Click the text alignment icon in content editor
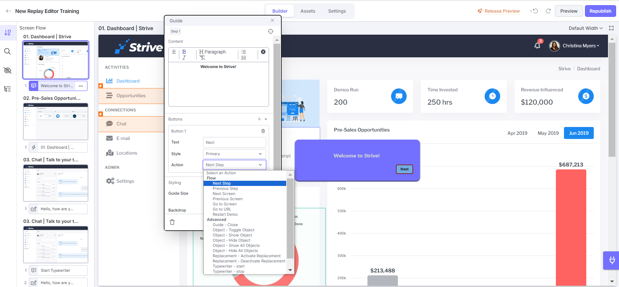Viewport: 619px width, 287px height. coord(174,52)
